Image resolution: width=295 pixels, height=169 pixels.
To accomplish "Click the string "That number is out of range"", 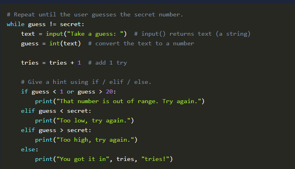I will 130,101.
